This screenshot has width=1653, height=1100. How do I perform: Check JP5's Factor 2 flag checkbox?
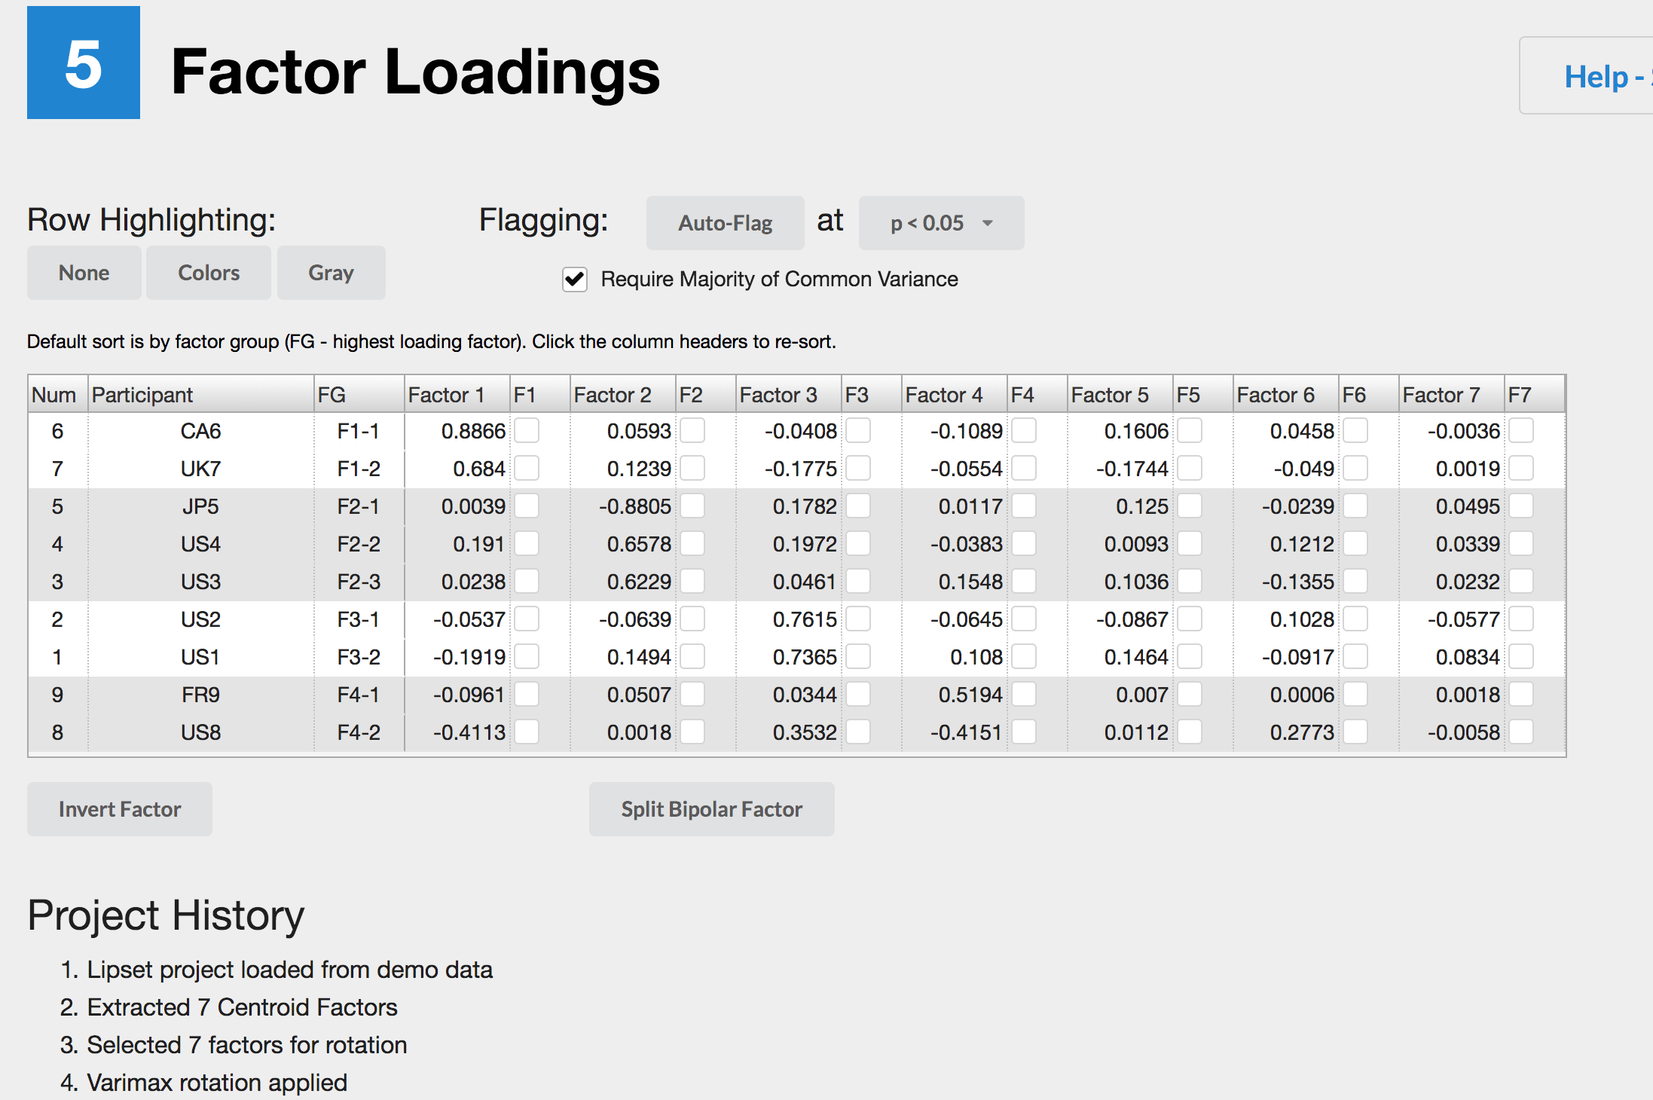[693, 506]
